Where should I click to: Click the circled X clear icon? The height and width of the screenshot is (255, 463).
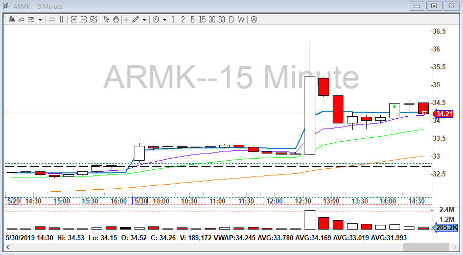254,19
